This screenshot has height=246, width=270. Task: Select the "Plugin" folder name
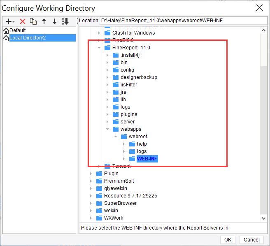[111, 174]
